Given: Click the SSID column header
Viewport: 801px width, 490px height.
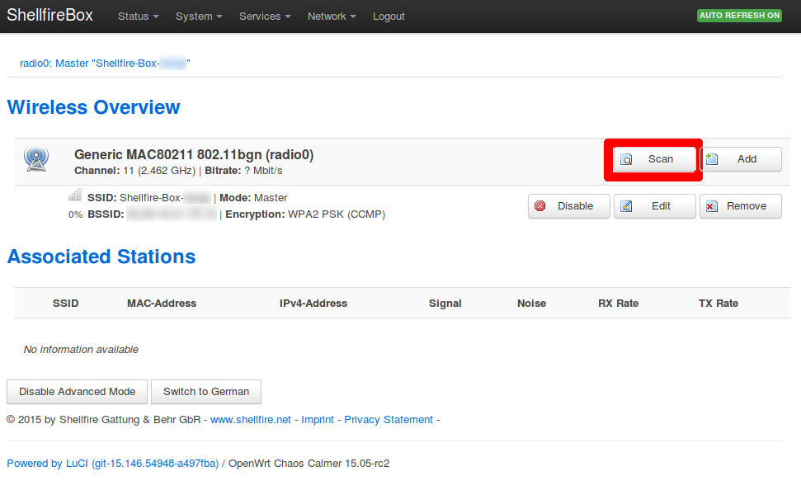Looking at the screenshot, I should point(65,303).
